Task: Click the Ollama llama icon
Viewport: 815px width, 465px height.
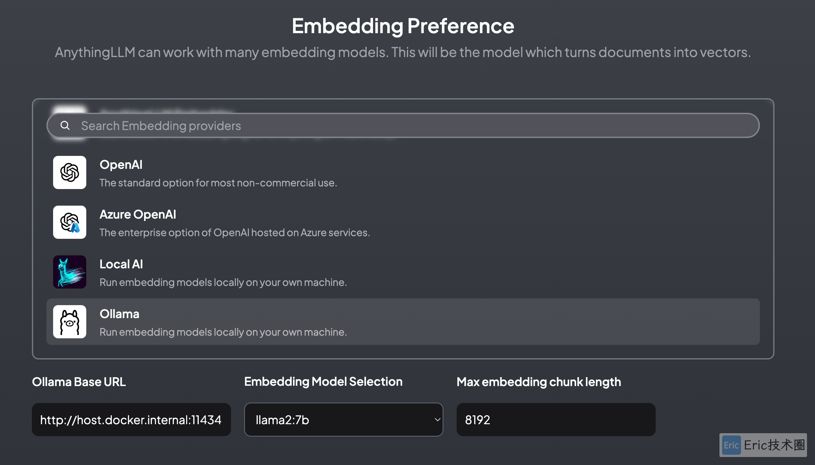Action: click(x=70, y=322)
